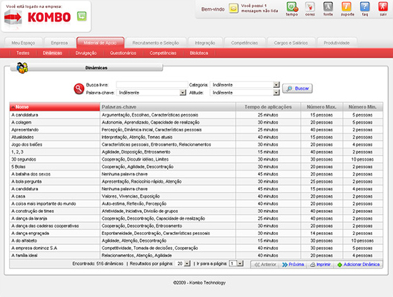Click the KOMBO company logo
The height and width of the screenshot is (297, 393).
49,17
